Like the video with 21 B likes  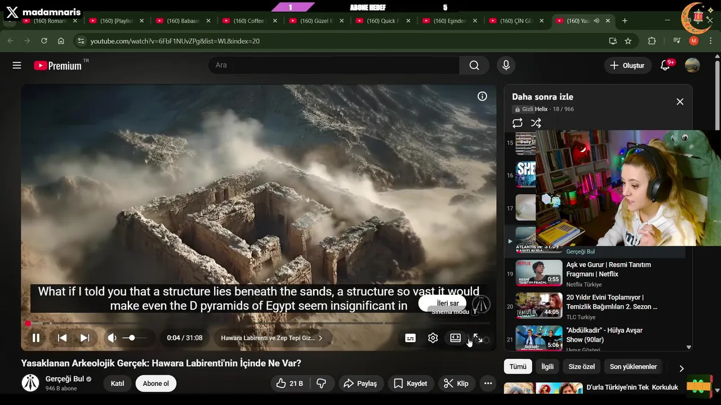tap(290, 384)
